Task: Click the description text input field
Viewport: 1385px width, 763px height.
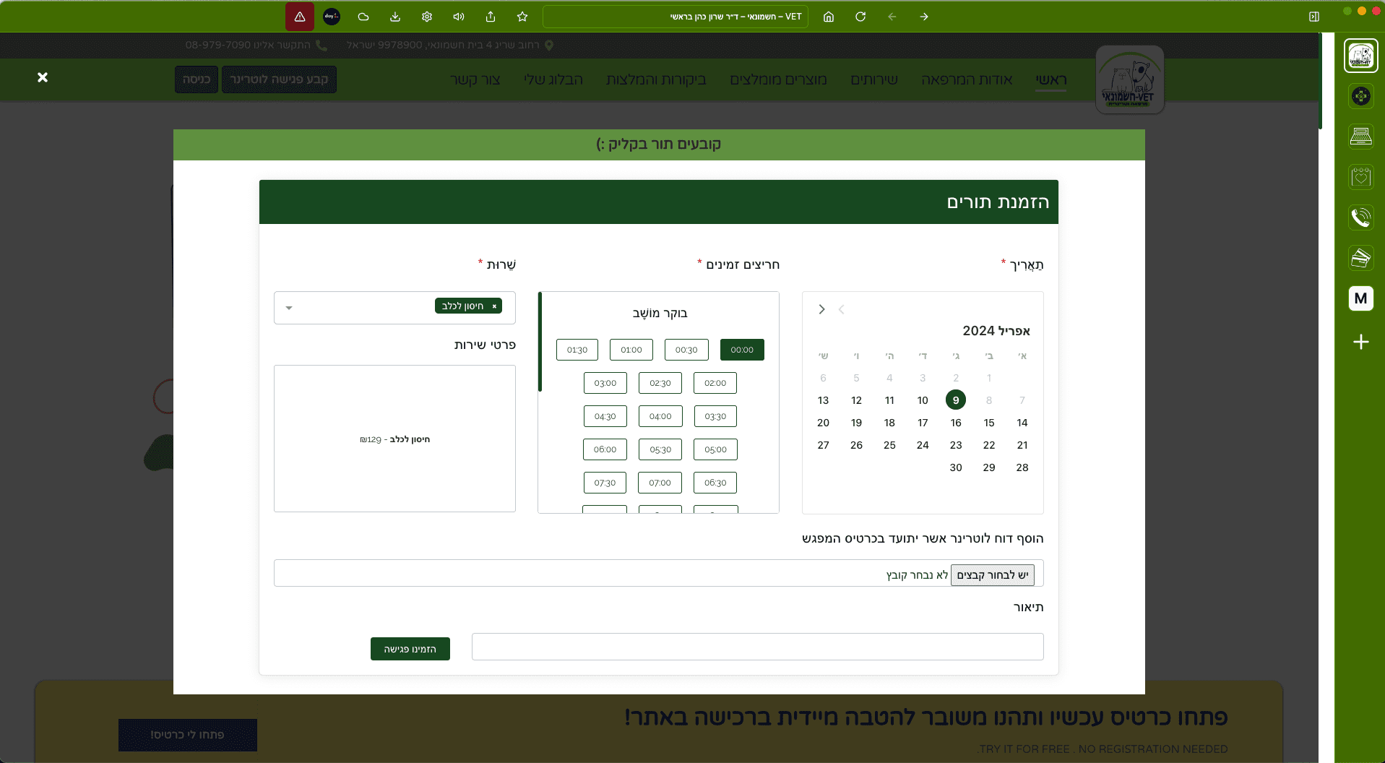Action: pos(757,647)
